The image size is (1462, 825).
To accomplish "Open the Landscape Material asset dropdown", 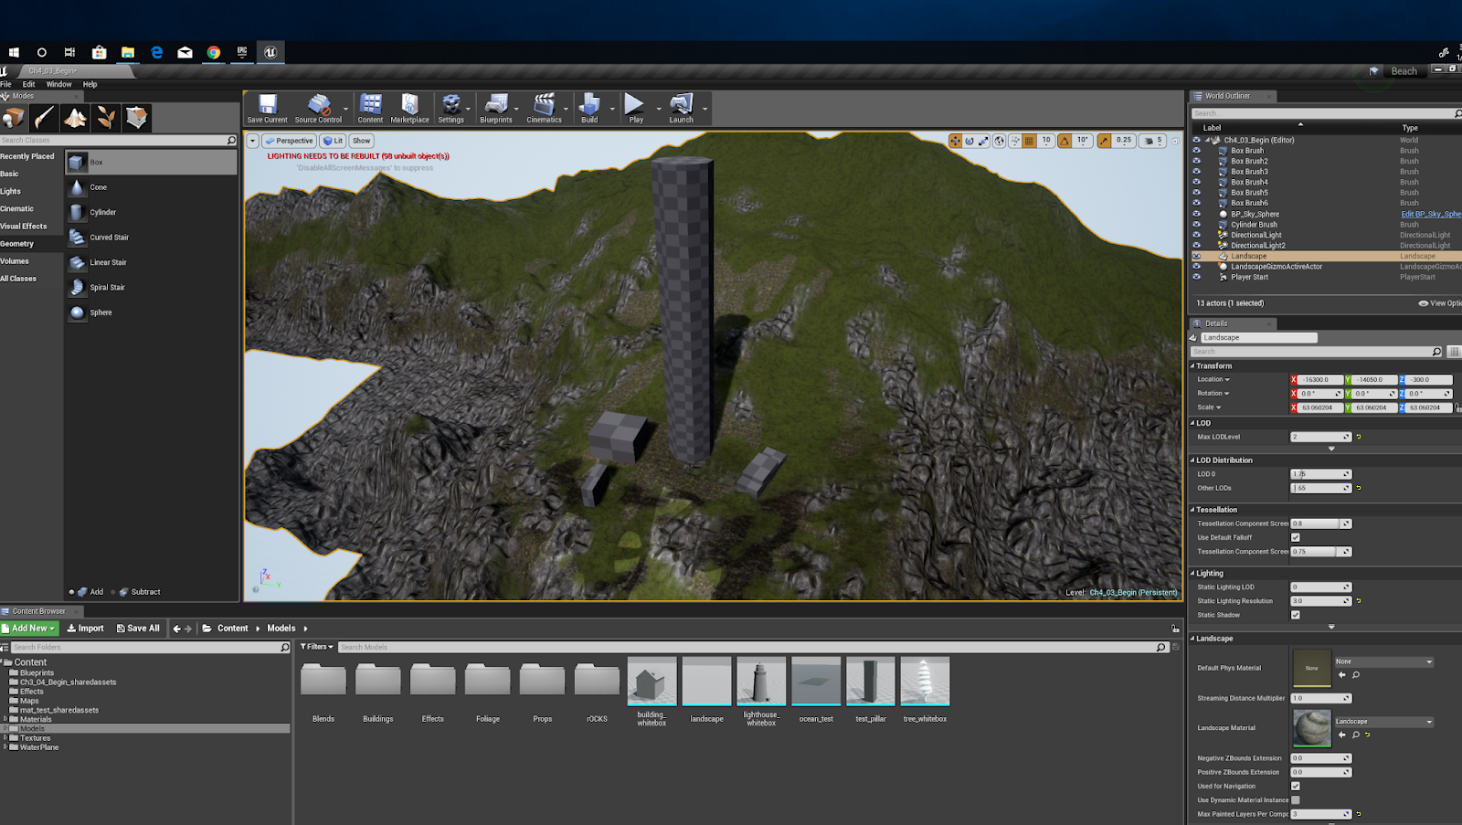I will [1383, 722].
